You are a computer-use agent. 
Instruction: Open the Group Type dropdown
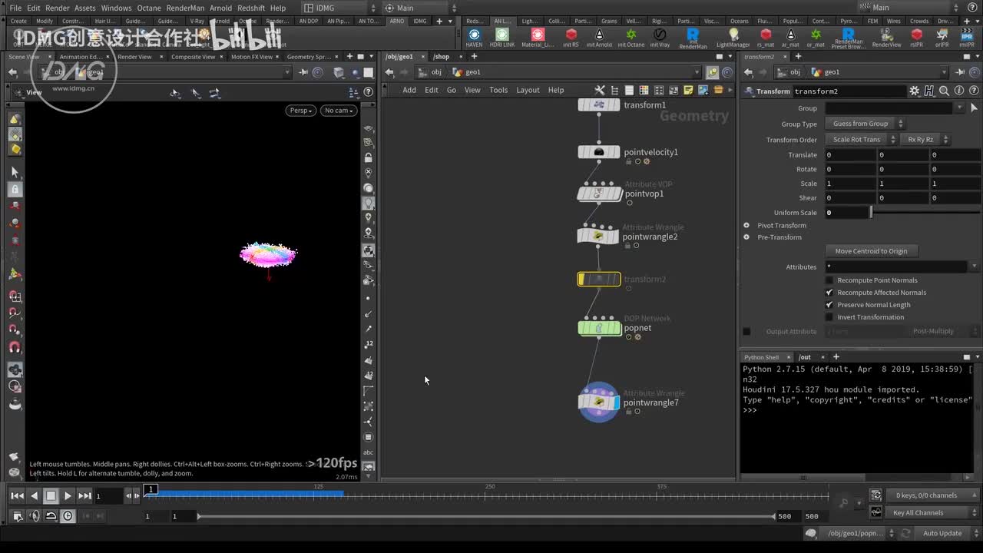[x=866, y=124]
